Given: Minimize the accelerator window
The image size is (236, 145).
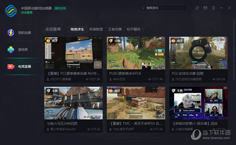Looking at the screenshot, I should point(221,8).
